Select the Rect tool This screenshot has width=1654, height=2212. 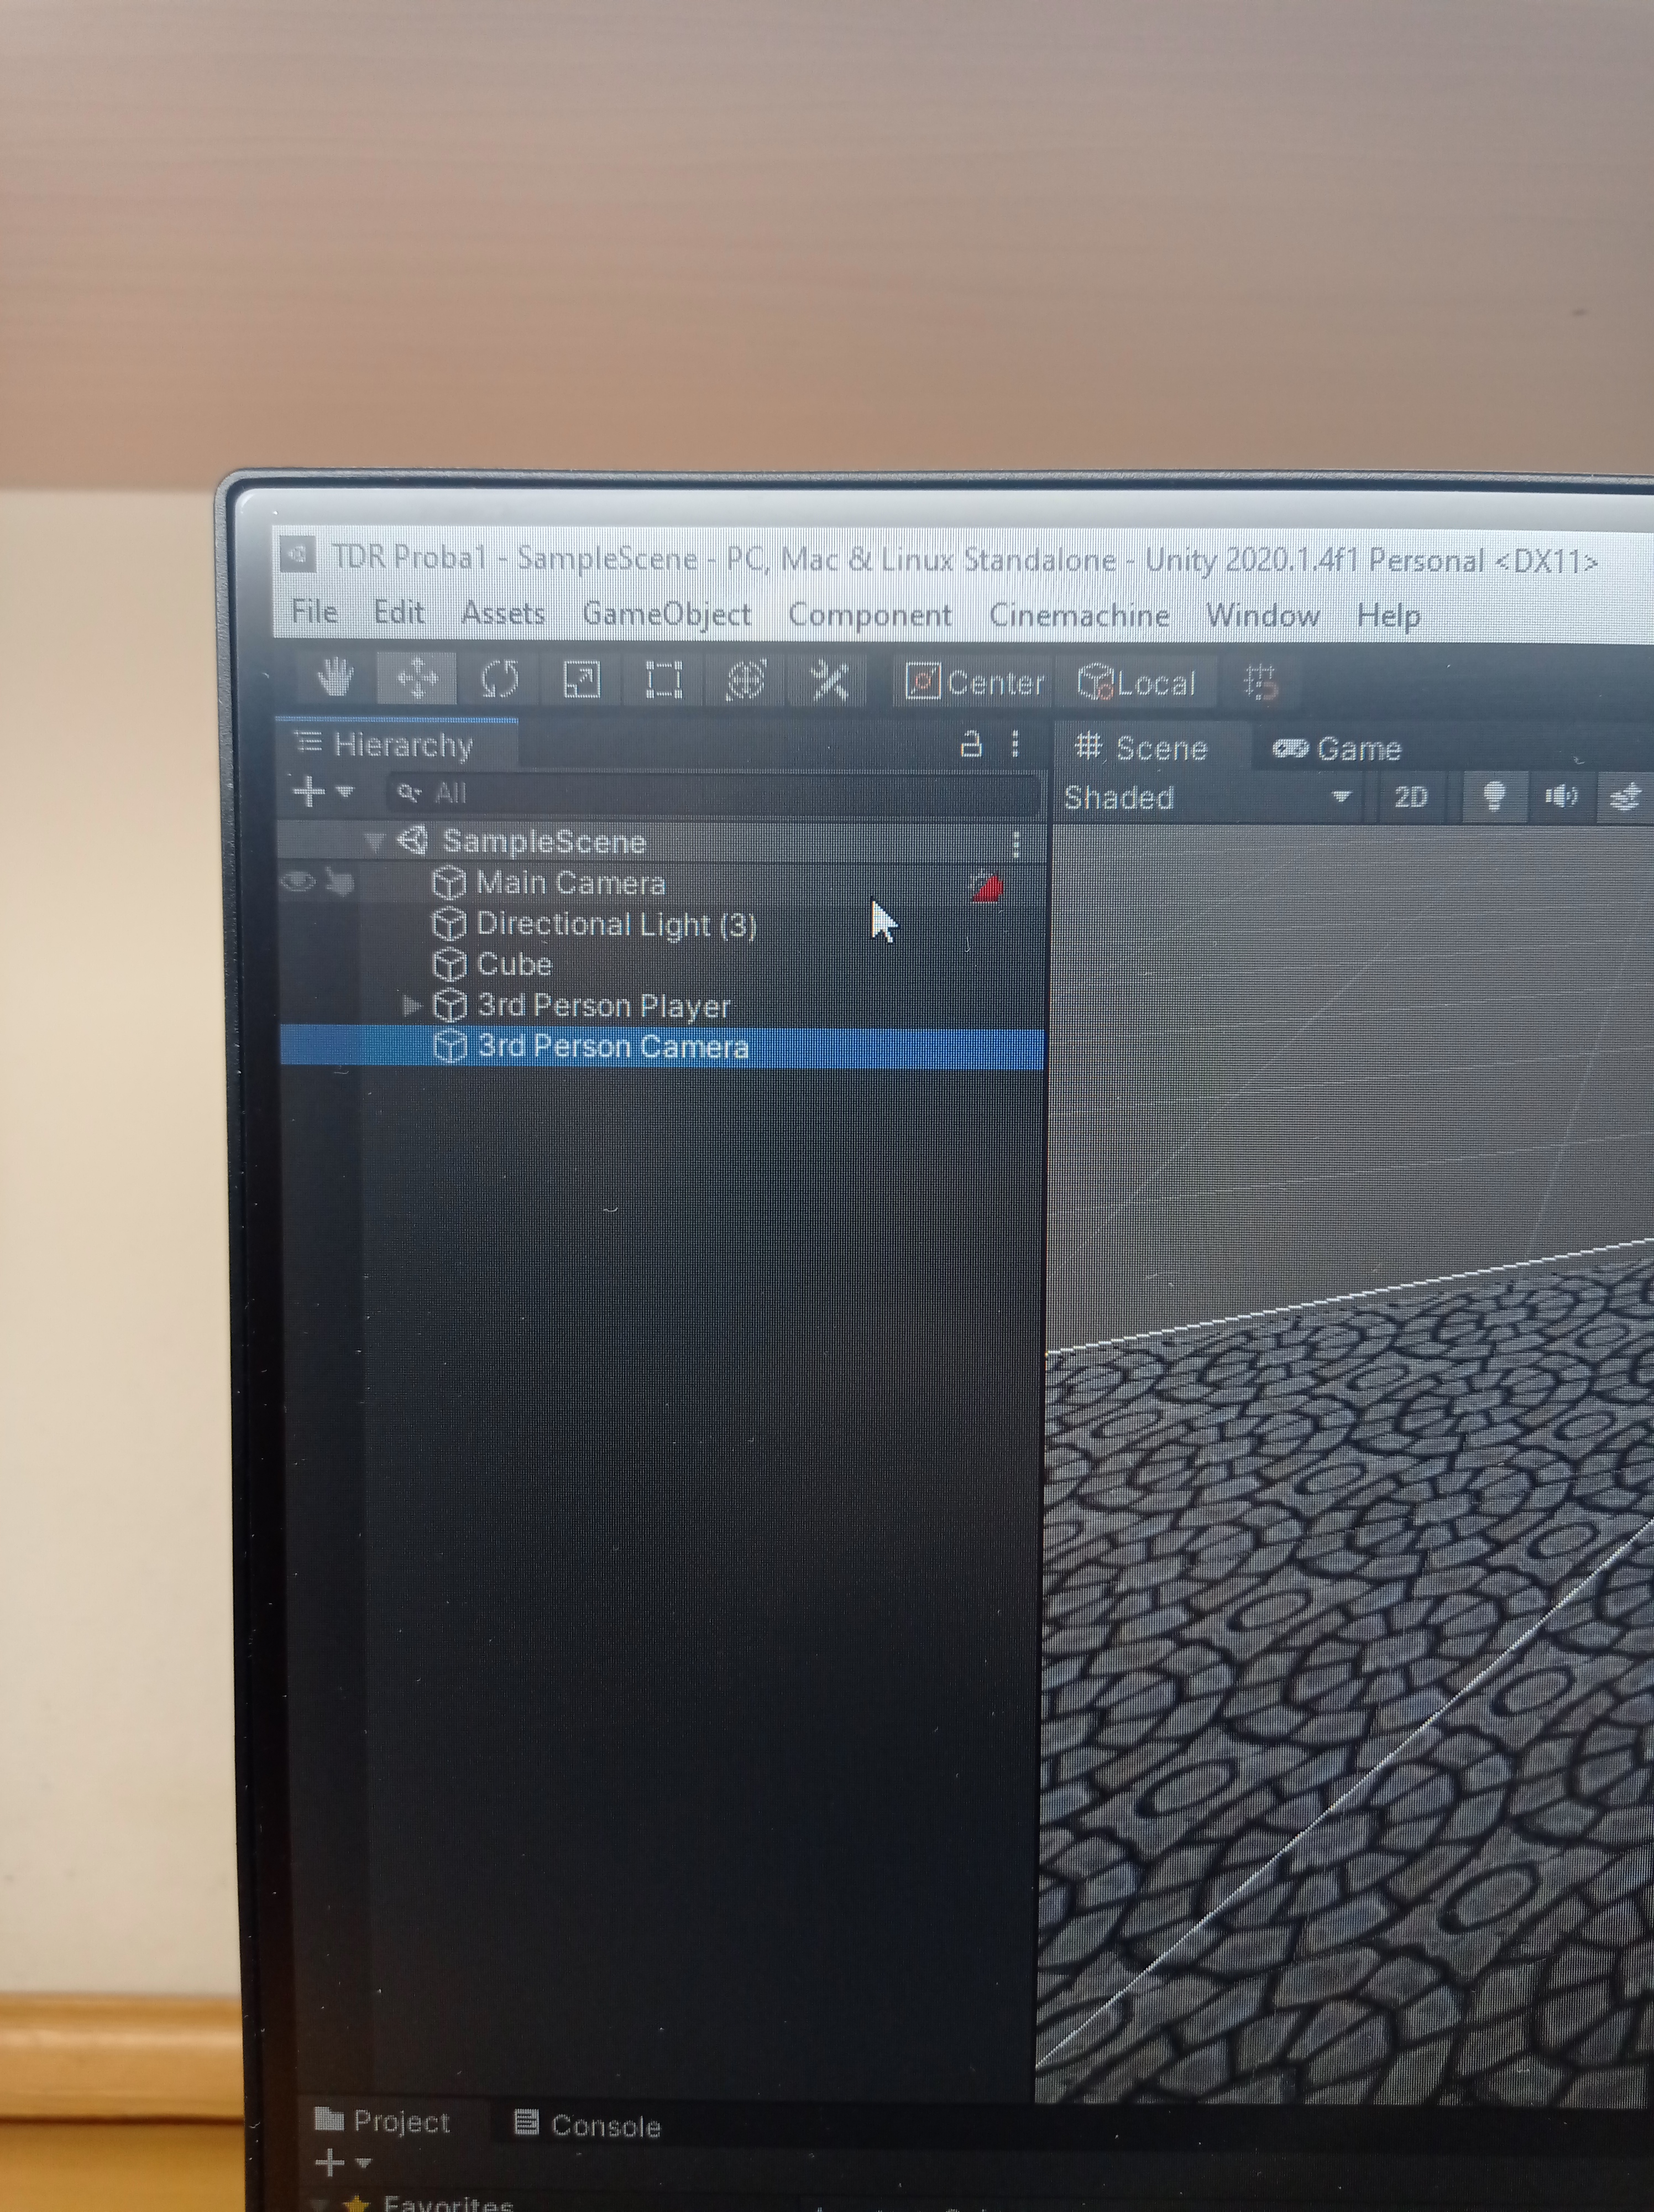pos(663,680)
